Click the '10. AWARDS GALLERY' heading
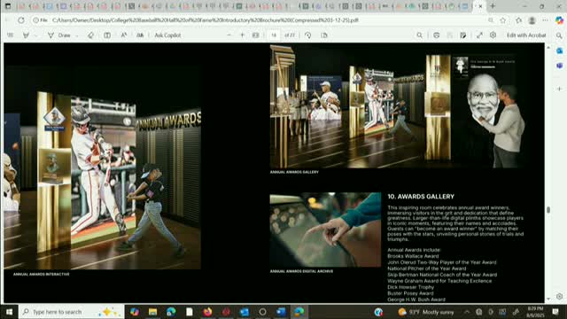 pyautogui.click(x=421, y=197)
